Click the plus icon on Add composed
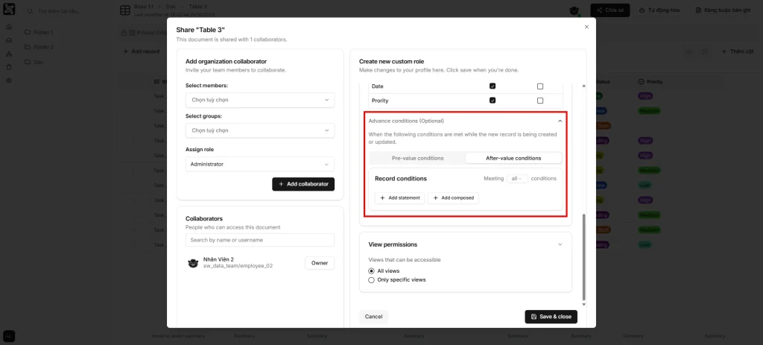The width and height of the screenshot is (763, 345). tap(436, 198)
